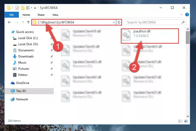Click the folder icon in the title bar
Viewport: 196px width, 131px height.
point(9,8)
